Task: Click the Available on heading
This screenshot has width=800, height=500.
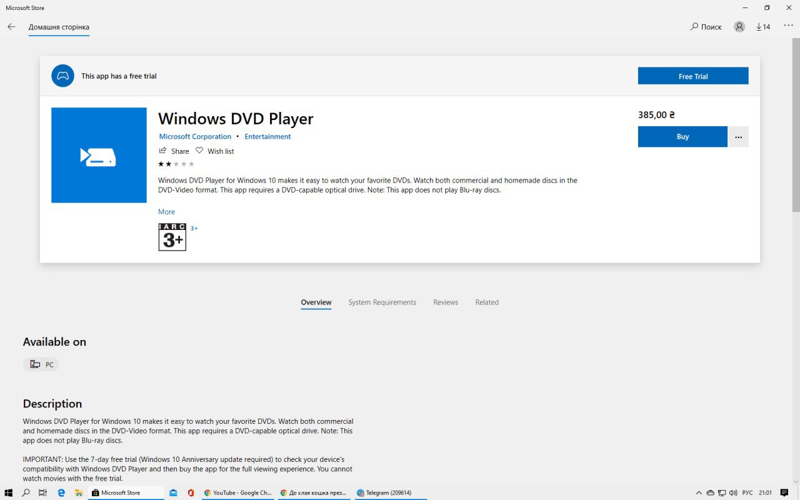Action: coord(54,342)
